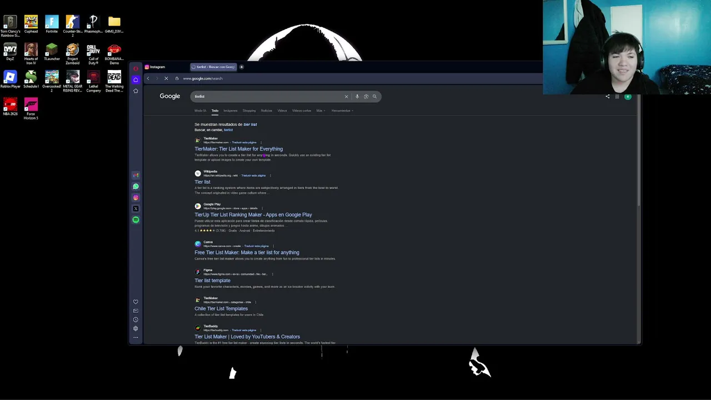The width and height of the screenshot is (711, 400).
Task: Open the Cuphead desktop shortcut
Action: click(x=31, y=24)
